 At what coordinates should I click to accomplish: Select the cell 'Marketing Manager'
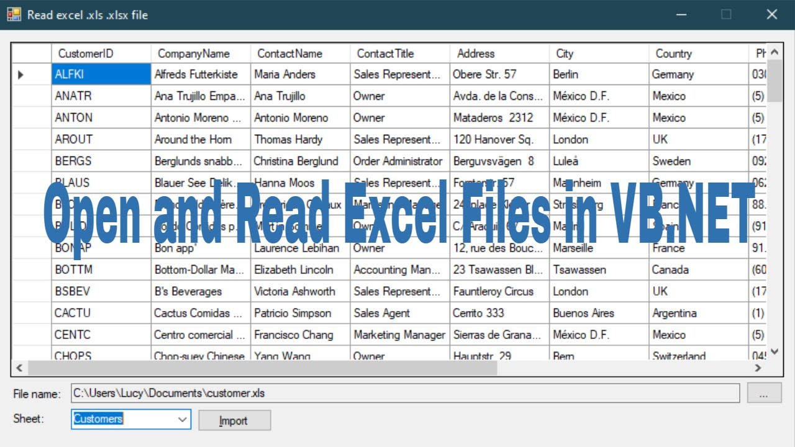tap(400, 335)
